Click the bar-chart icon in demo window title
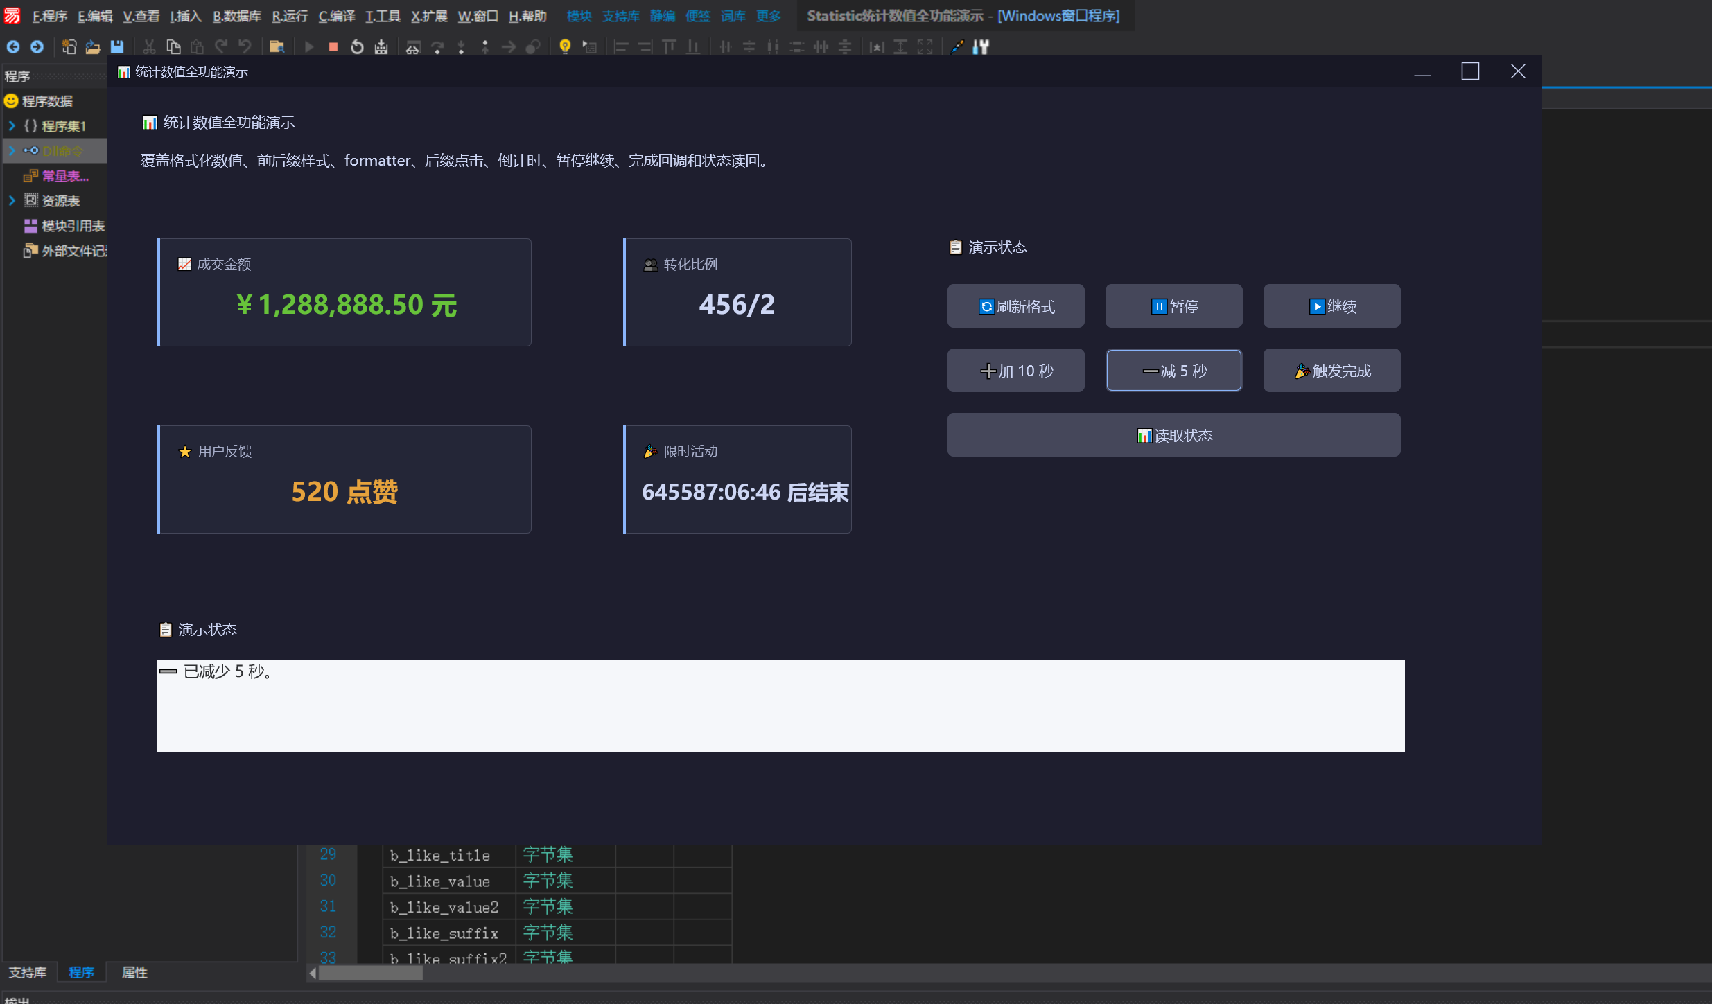This screenshot has width=1712, height=1004. [123, 72]
